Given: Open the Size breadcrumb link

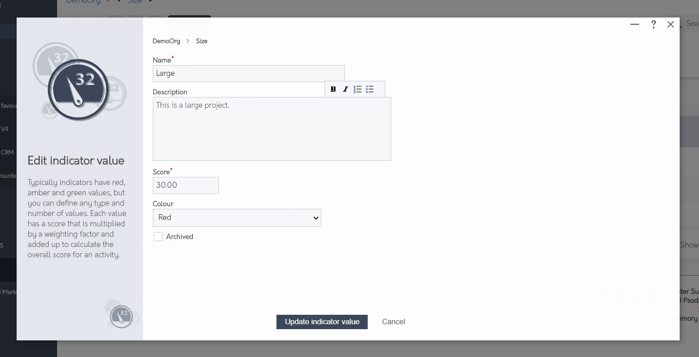Looking at the screenshot, I should click(201, 41).
